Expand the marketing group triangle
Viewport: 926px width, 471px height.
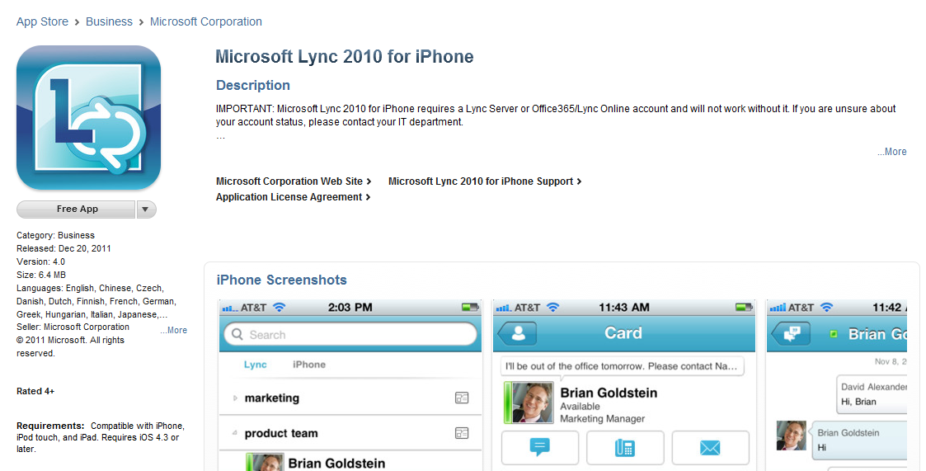pos(235,398)
